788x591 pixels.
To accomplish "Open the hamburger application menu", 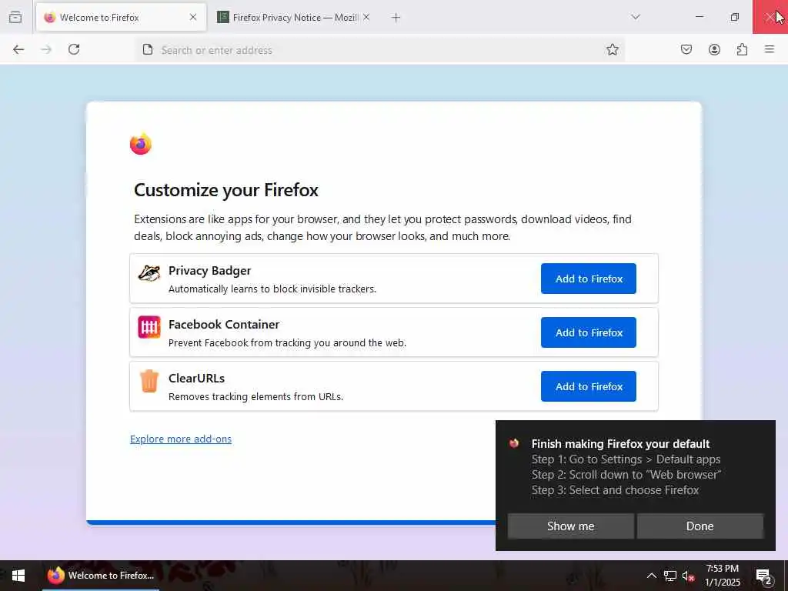I will (770, 49).
